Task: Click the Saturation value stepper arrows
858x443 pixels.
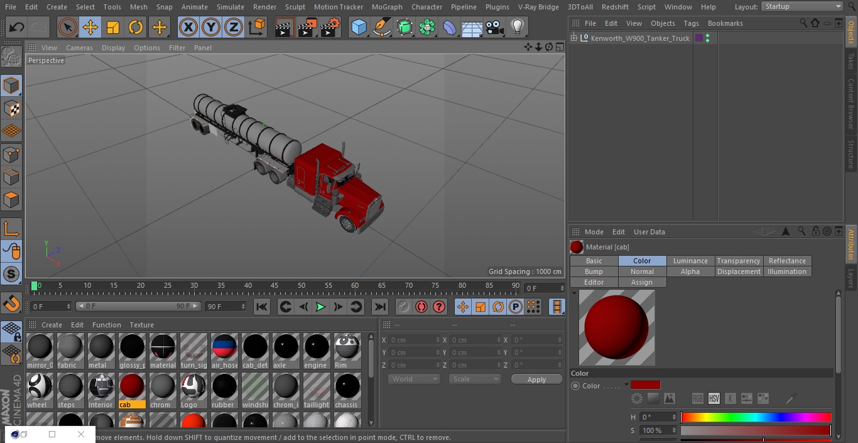Action: 675,430
